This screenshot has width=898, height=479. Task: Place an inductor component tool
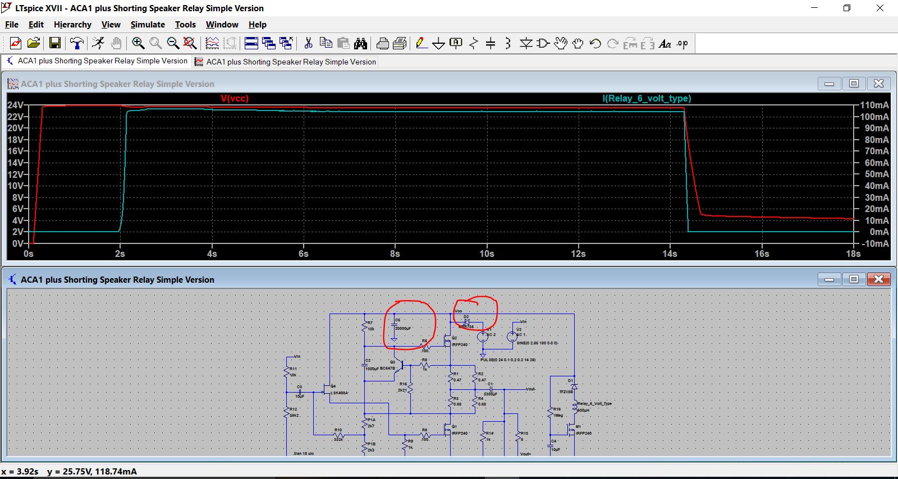coord(508,43)
